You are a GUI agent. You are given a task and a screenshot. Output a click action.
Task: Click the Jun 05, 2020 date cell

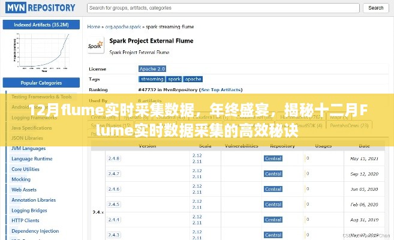tap(364, 189)
